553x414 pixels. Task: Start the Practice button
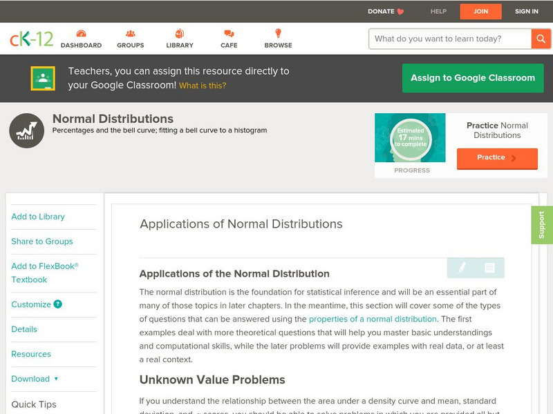click(x=496, y=158)
